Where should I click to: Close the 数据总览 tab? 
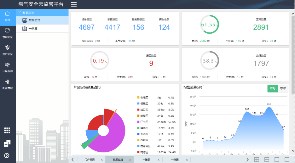tap(130, 160)
